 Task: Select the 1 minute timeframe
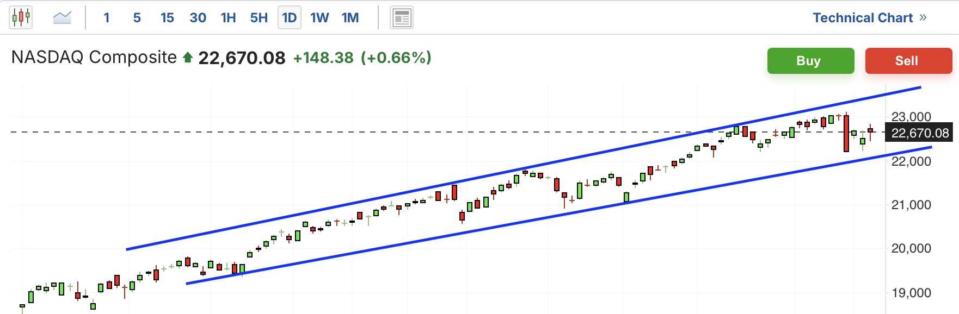tap(107, 18)
